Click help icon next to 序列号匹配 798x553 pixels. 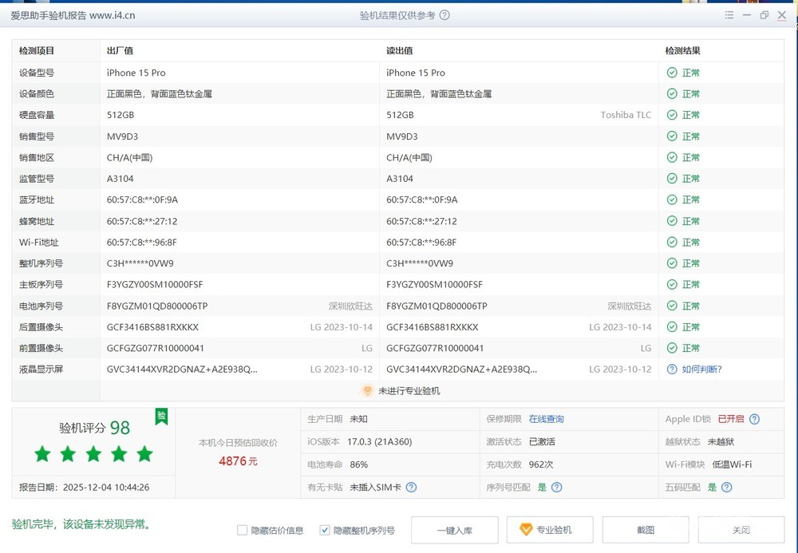(557, 487)
